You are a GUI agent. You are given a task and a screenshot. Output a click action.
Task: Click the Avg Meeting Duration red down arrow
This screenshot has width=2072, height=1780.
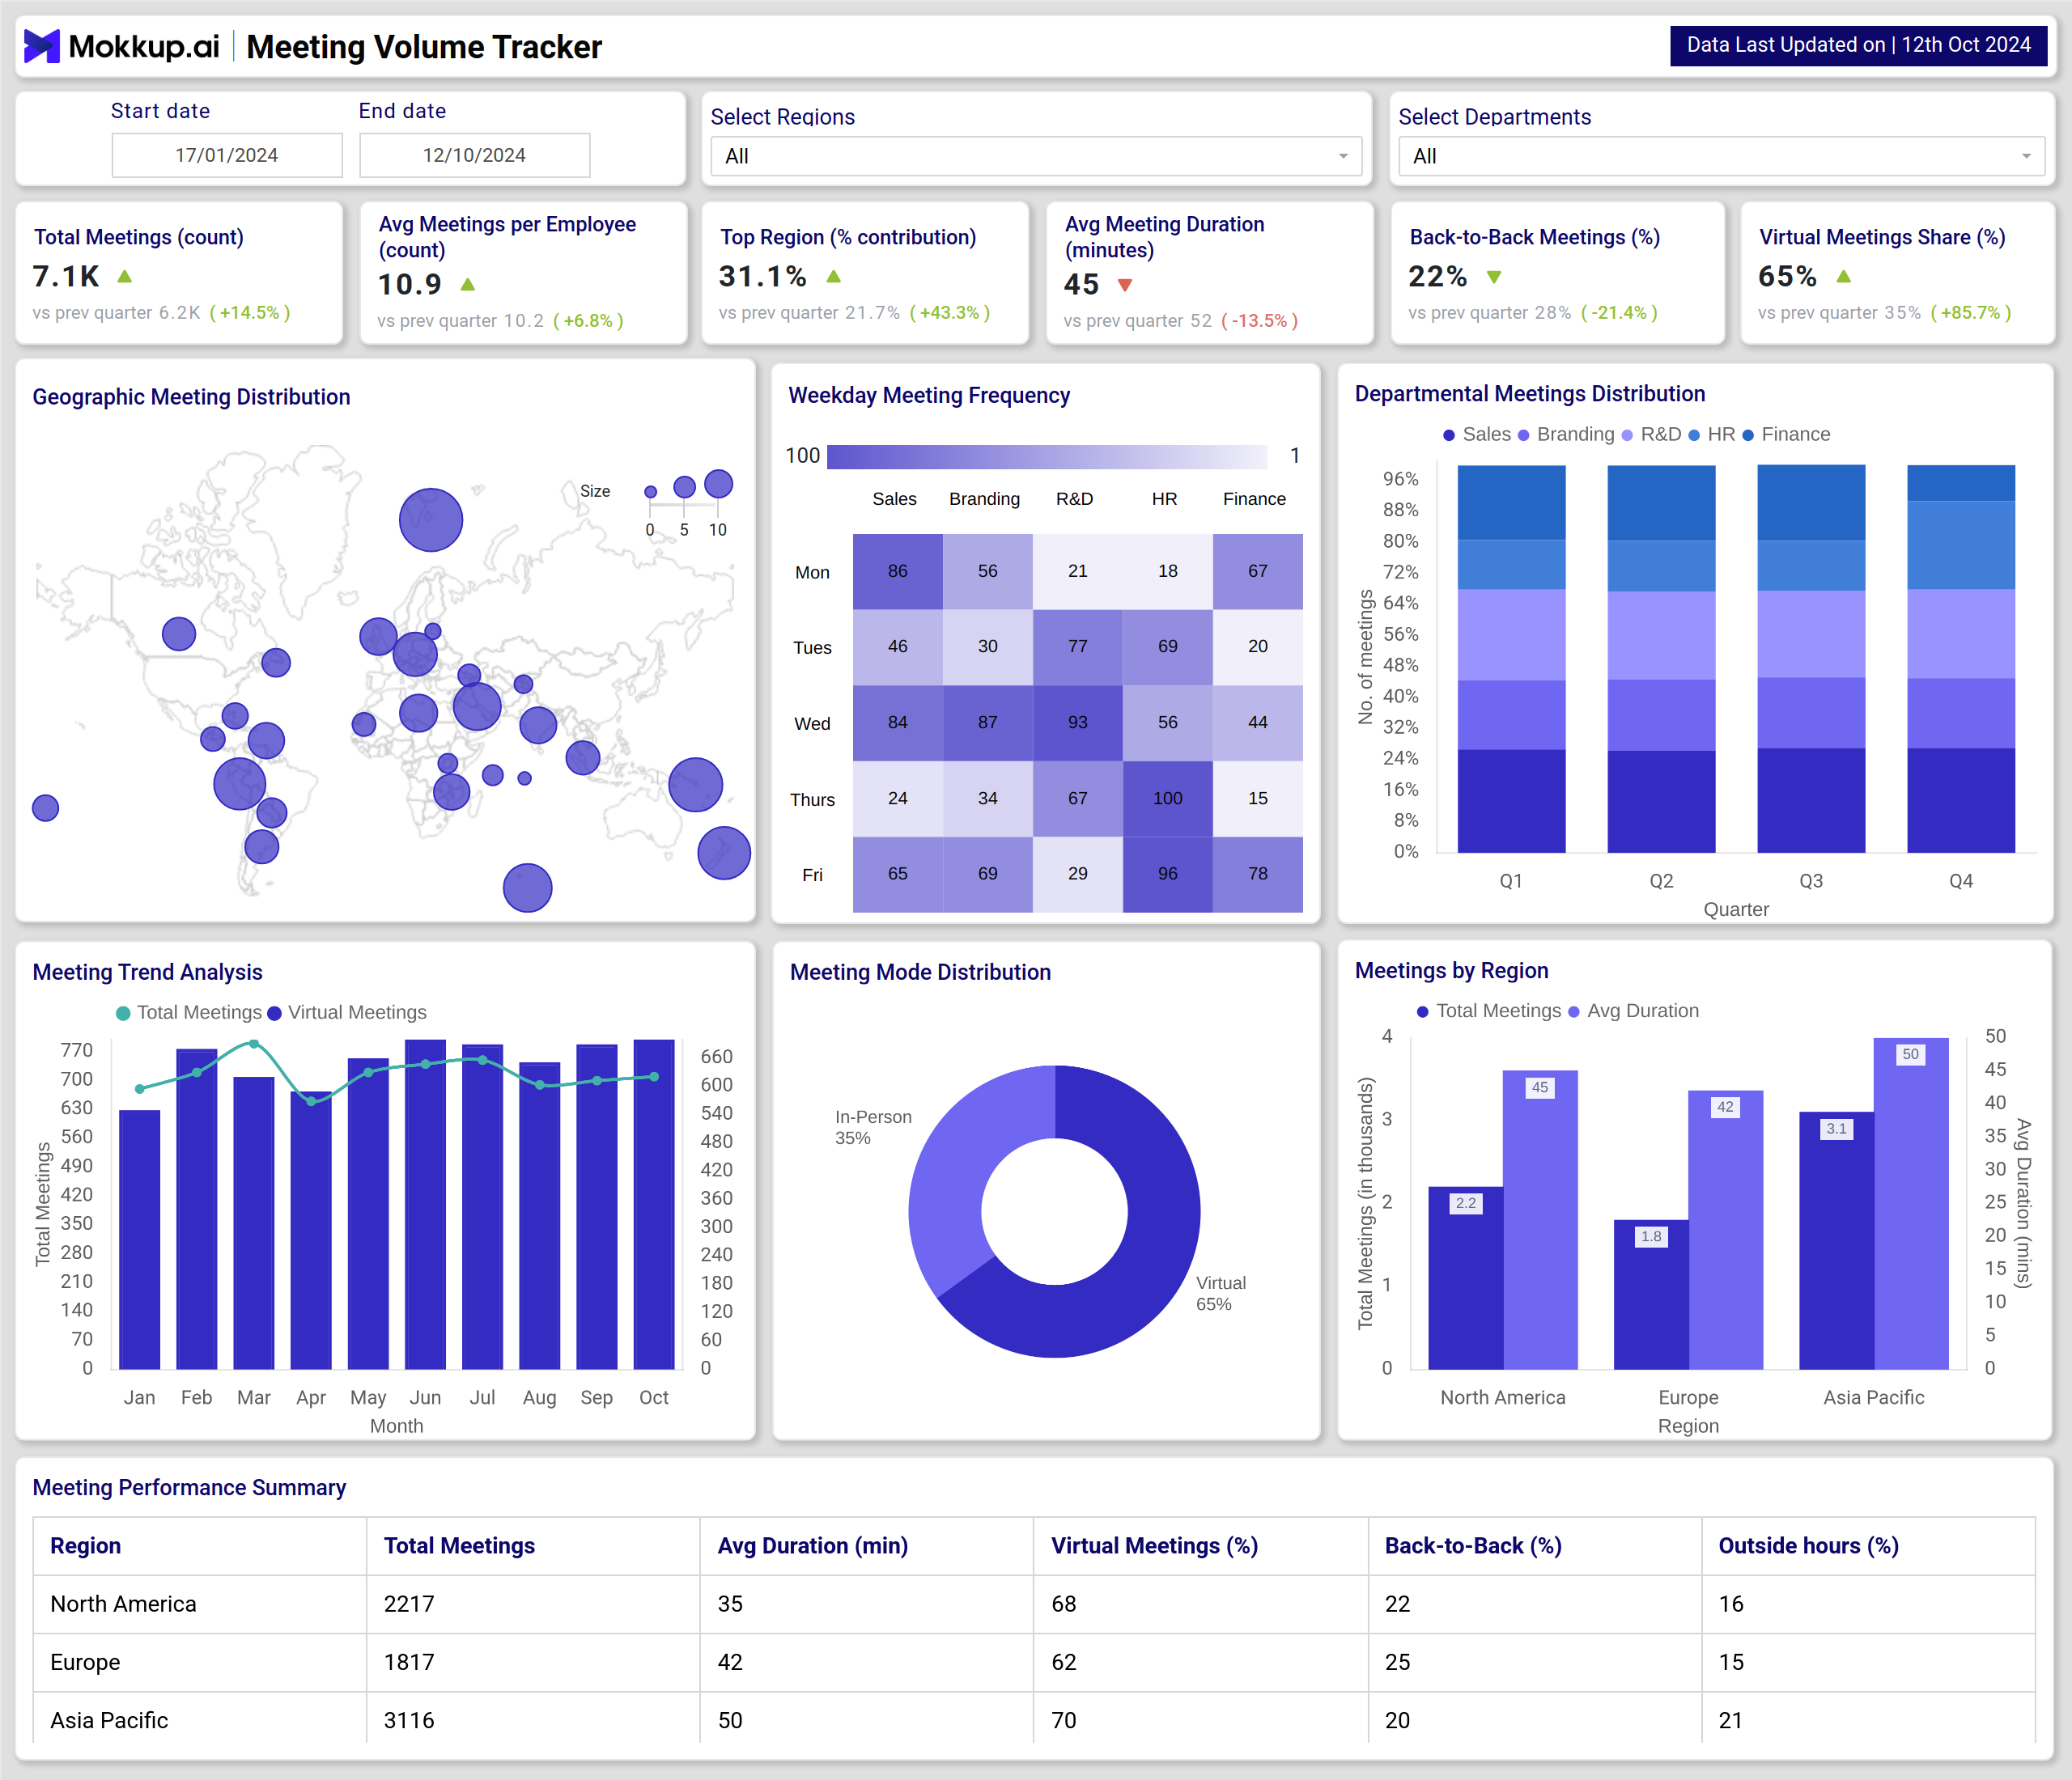click(1125, 285)
